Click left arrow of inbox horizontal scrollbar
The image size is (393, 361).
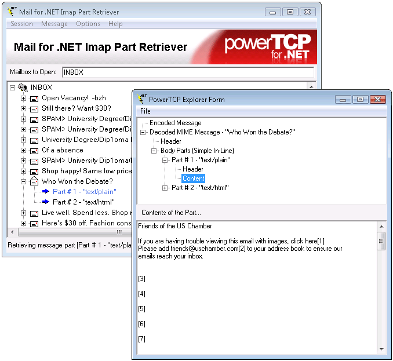pyautogui.click(x=12, y=232)
